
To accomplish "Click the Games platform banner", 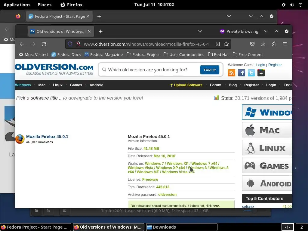I will [267, 165].
